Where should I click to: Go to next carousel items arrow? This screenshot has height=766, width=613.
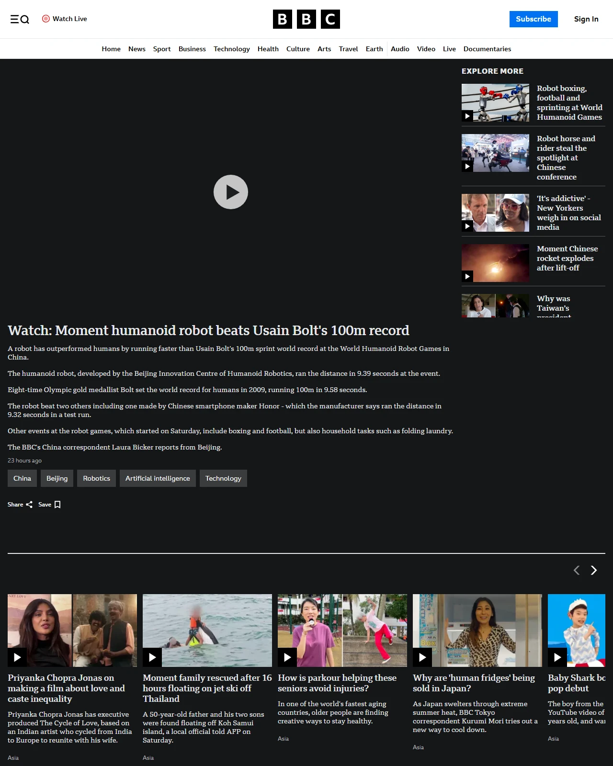coord(594,570)
